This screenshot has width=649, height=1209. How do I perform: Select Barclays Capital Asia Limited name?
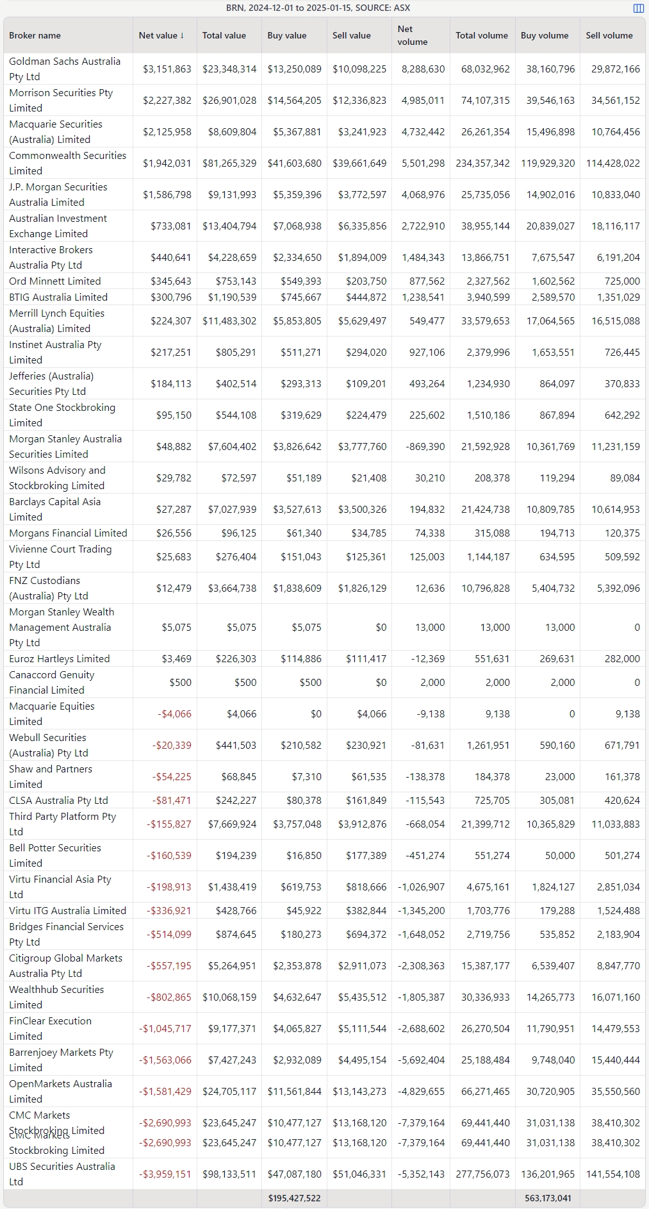click(x=54, y=509)
